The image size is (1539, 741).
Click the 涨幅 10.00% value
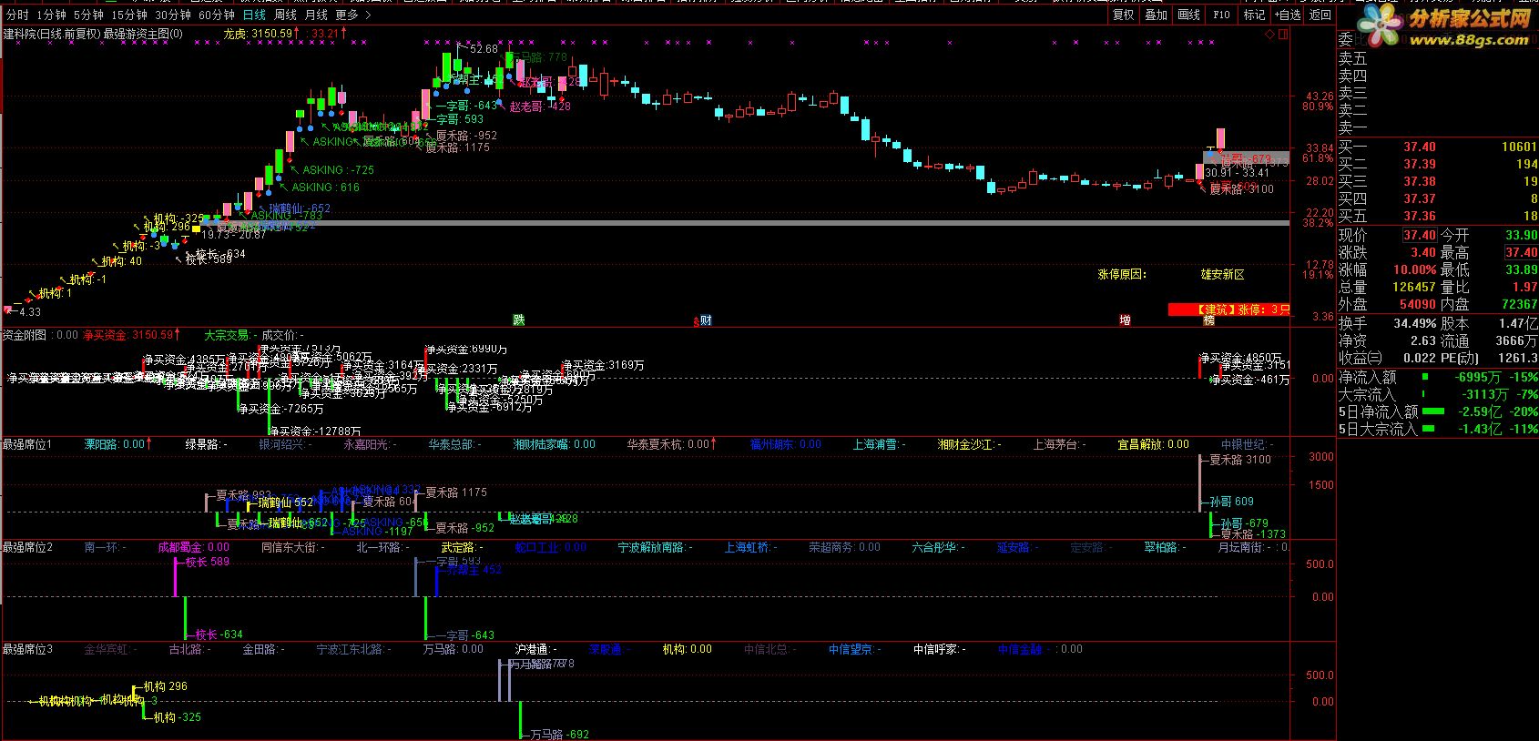point(1415,269)
